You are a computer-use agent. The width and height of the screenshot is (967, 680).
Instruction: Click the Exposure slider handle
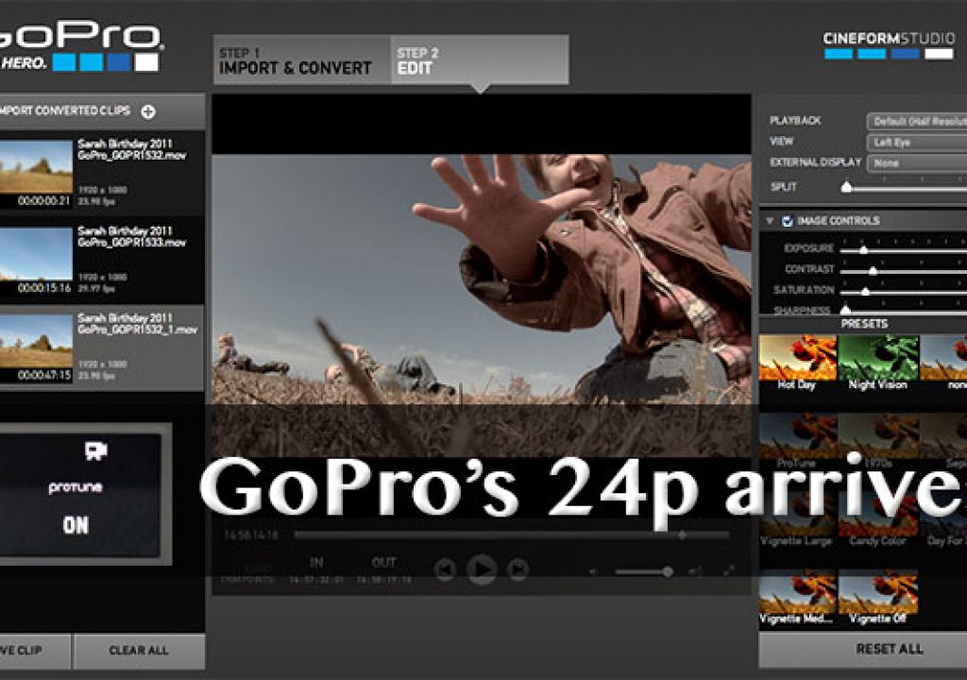[x=863, y=250]
